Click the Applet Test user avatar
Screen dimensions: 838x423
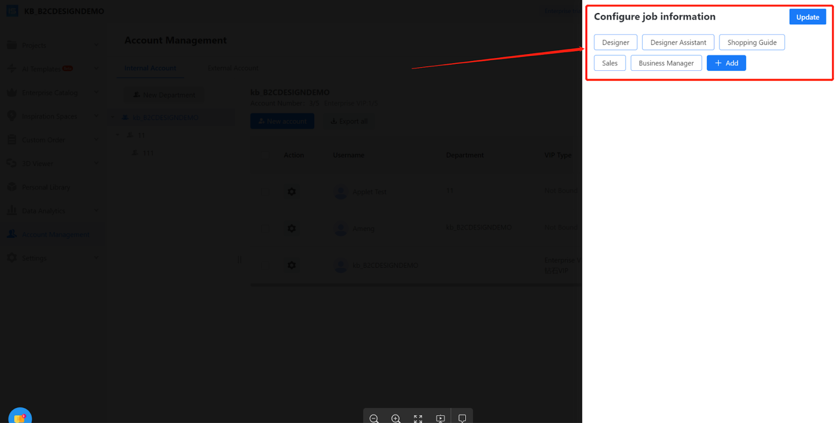[340, 192]
